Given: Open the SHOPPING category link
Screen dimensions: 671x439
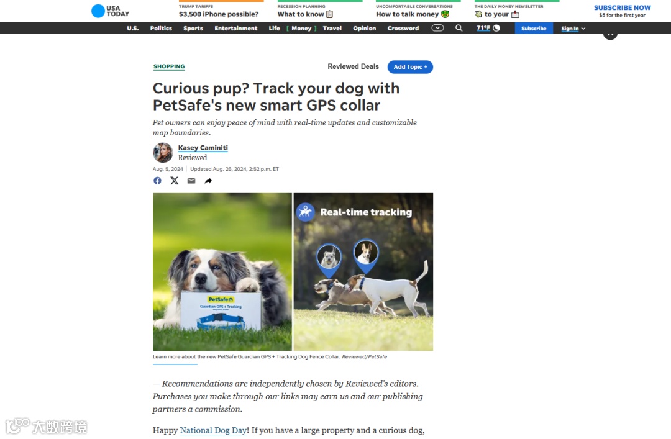Looking at the screenshot, I should tap(169, 66).
